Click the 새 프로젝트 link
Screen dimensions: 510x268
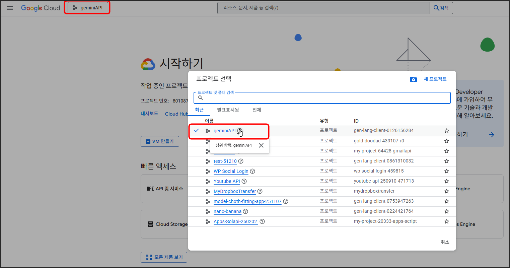435,79
